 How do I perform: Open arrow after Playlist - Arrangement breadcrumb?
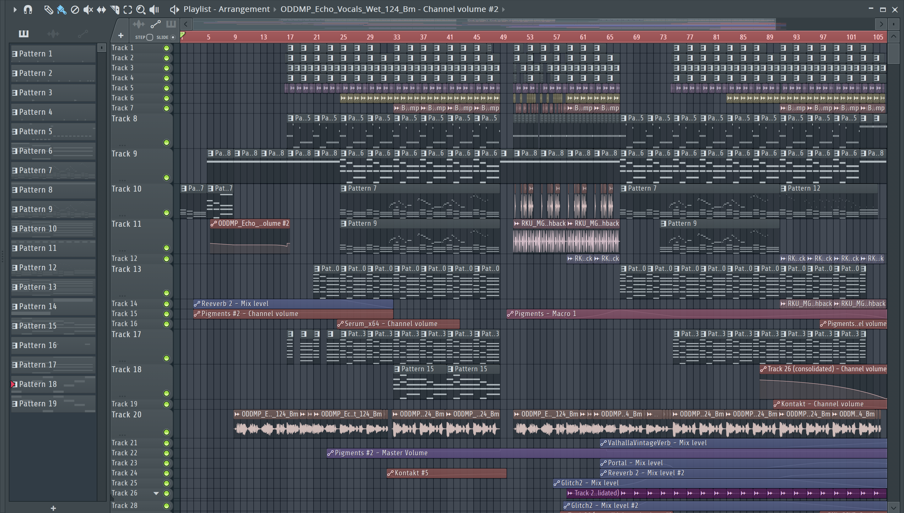[275, 9]
